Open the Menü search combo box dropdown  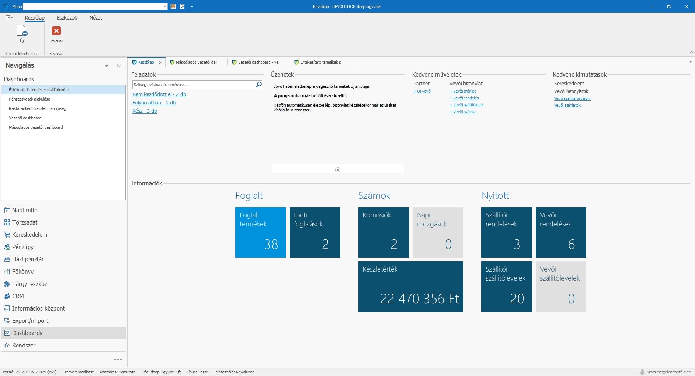(165, 7)
